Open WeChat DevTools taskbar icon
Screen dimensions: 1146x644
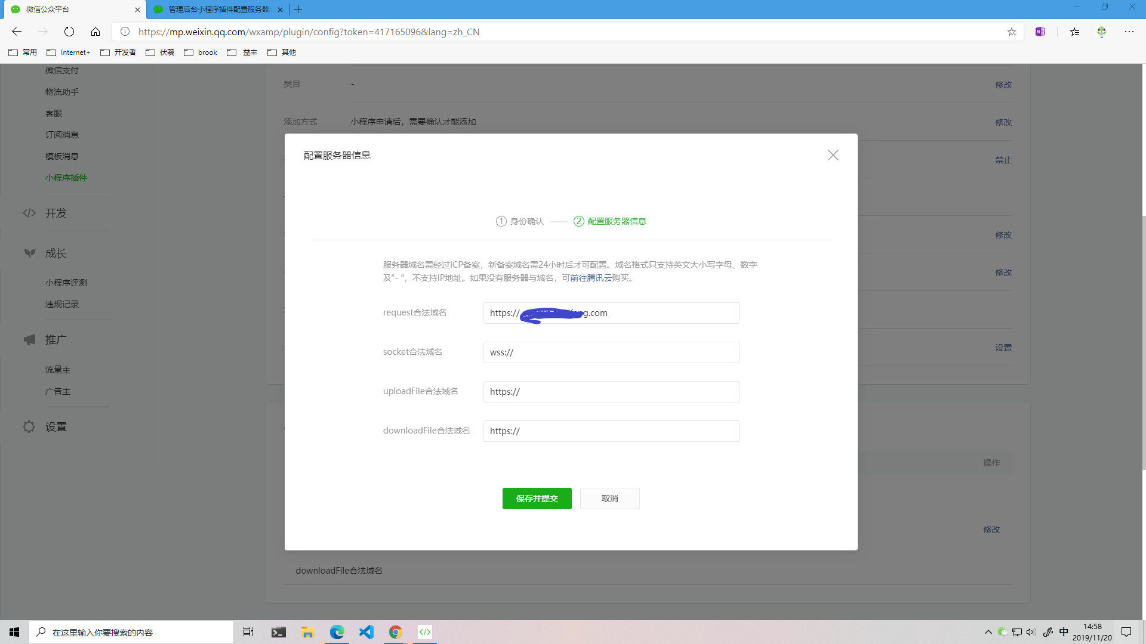pyautogui.click(x=424, y=632)
